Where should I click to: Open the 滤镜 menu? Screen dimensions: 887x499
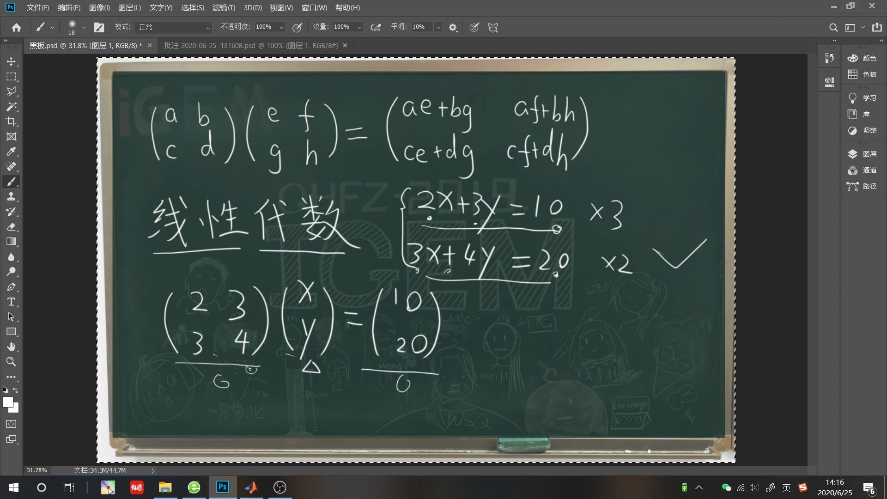224,8
